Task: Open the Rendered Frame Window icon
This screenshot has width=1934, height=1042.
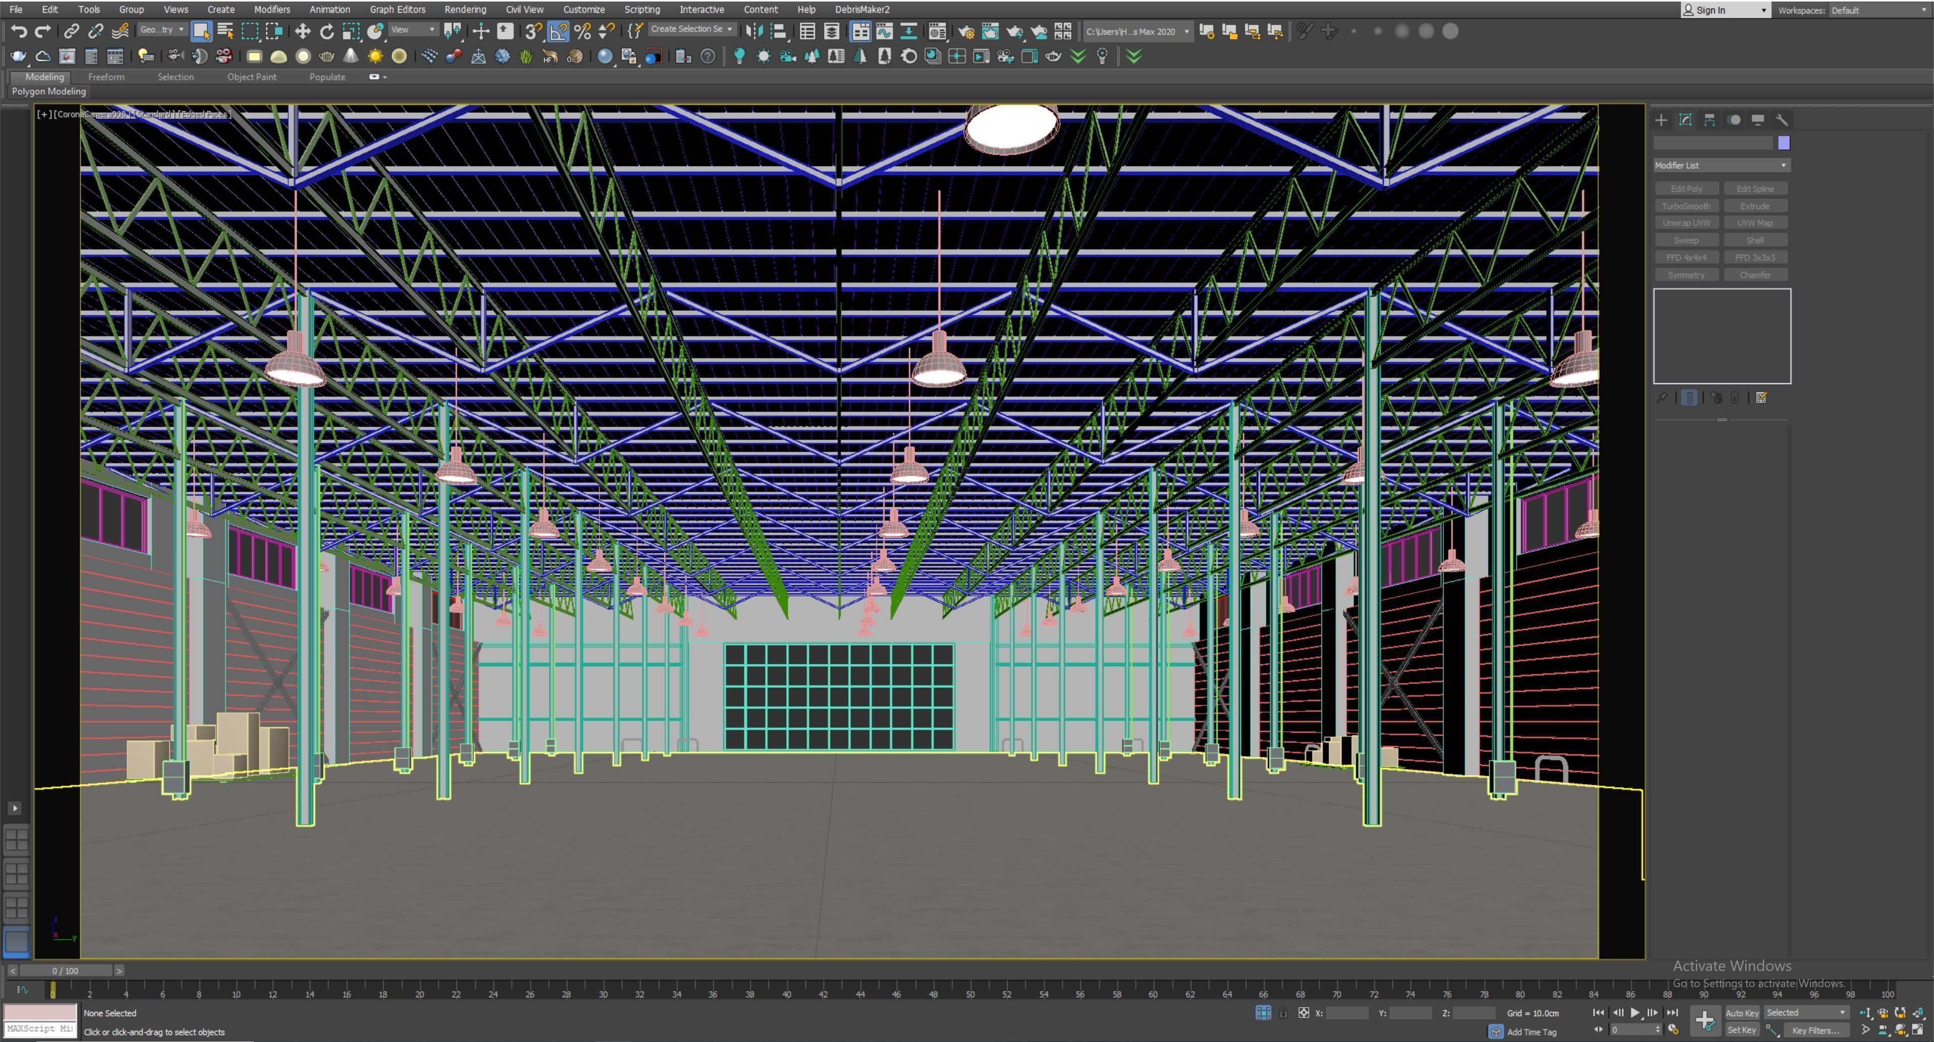Action: coord(990,32)
